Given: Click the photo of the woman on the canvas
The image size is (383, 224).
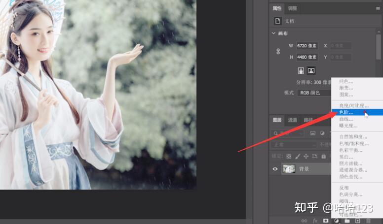Looking at the screenshot, I should pyautogui.click(x=98, y=95).
